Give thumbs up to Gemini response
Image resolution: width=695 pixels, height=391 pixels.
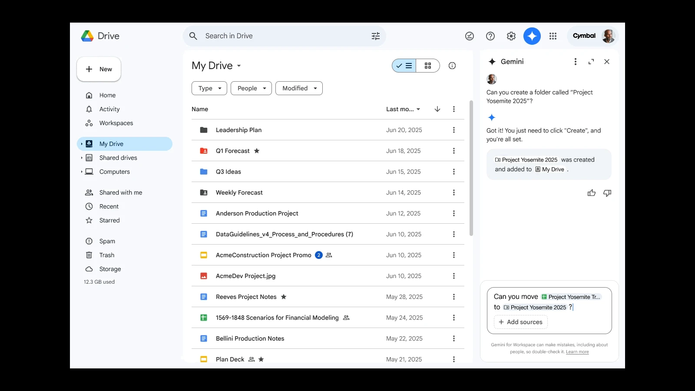click(592, 193)
